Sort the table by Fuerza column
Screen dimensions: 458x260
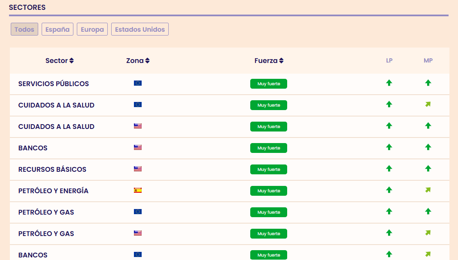pyautogui.click(x=269, y=61)
